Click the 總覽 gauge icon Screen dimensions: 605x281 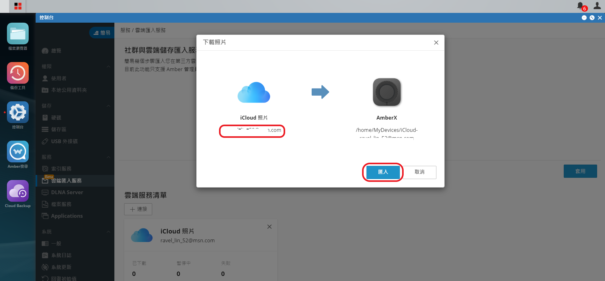pos(45,51)
